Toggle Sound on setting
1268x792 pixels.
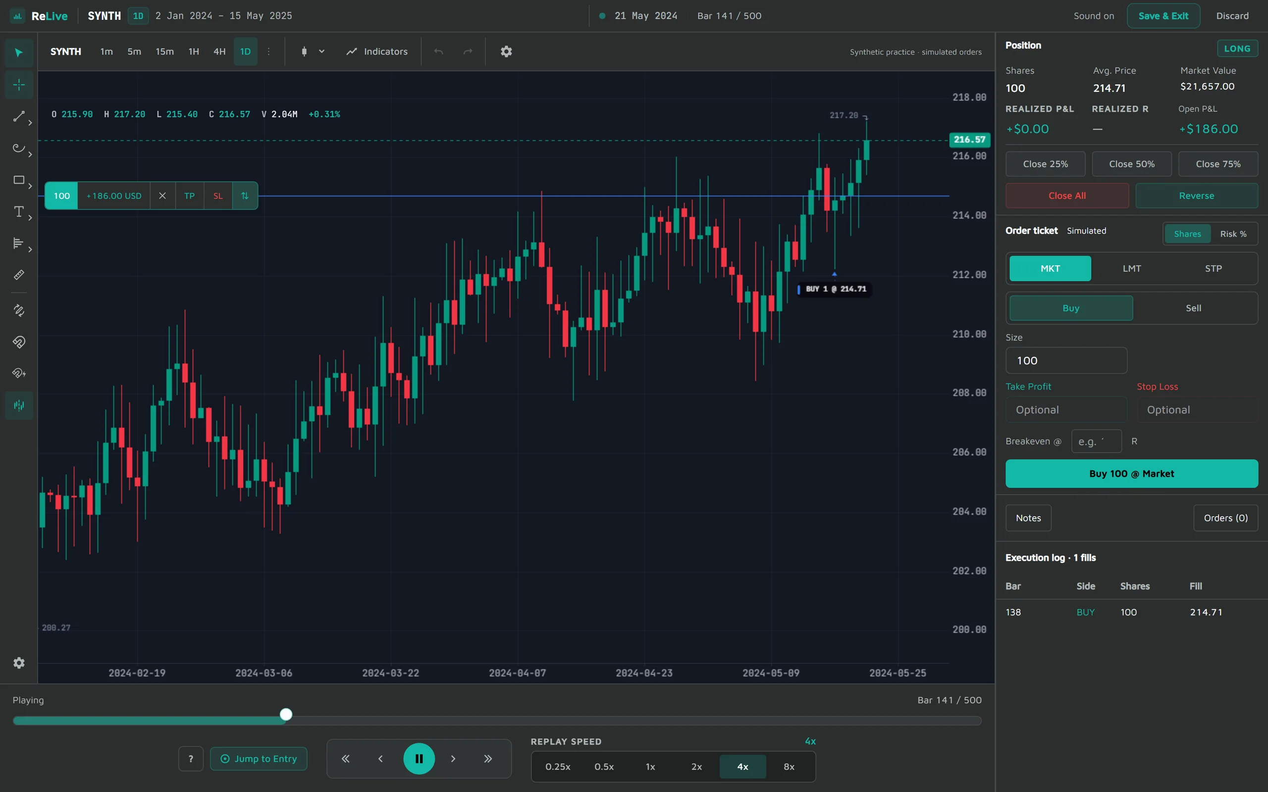[x=1094, y=16]
